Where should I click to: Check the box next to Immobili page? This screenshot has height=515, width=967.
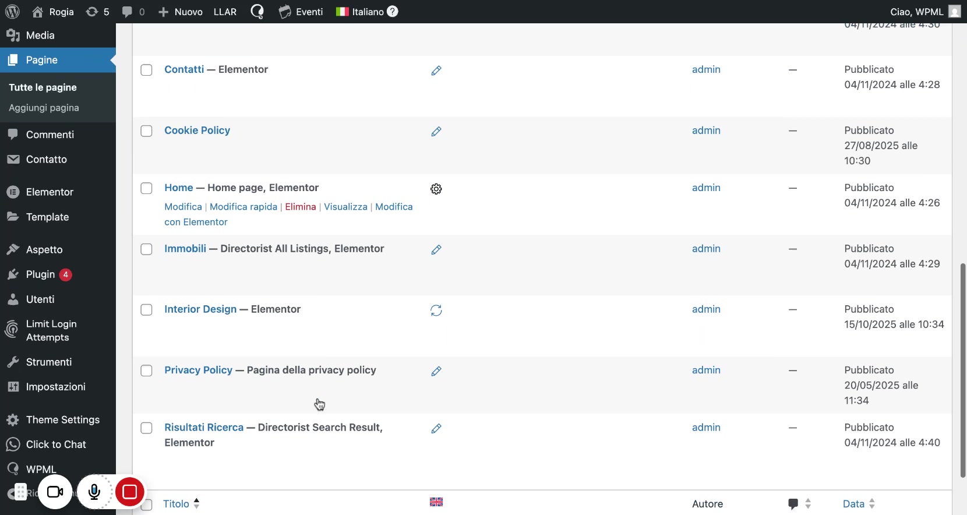(147, 249)
